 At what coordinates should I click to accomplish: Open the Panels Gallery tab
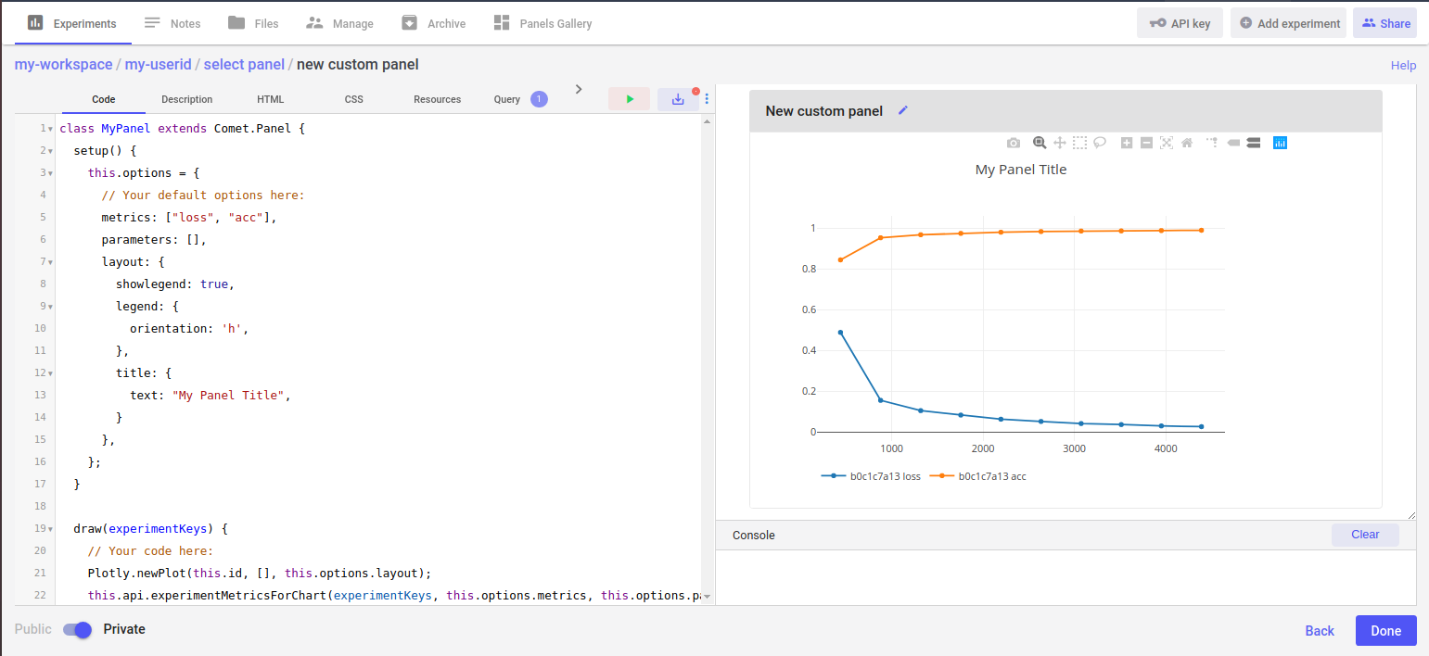click(542, 23)
